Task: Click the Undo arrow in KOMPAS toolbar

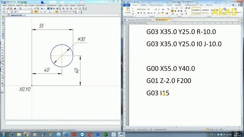Action: (42, 8)
